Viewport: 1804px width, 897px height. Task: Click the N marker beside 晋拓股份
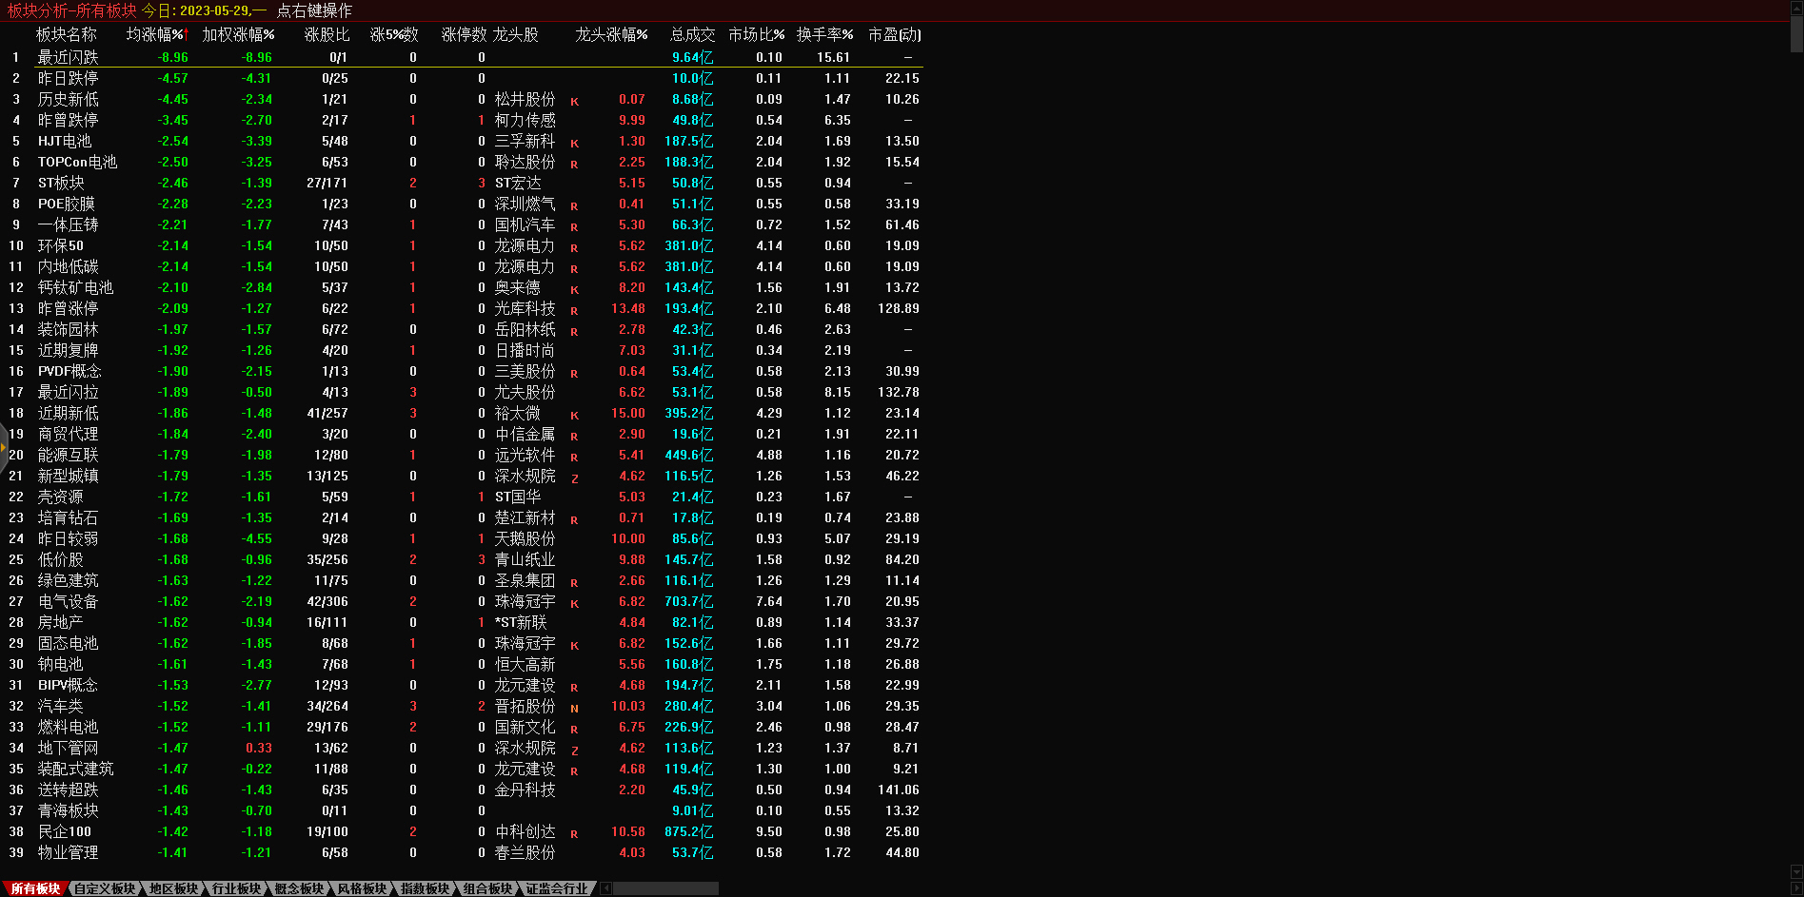click(574, 708)
